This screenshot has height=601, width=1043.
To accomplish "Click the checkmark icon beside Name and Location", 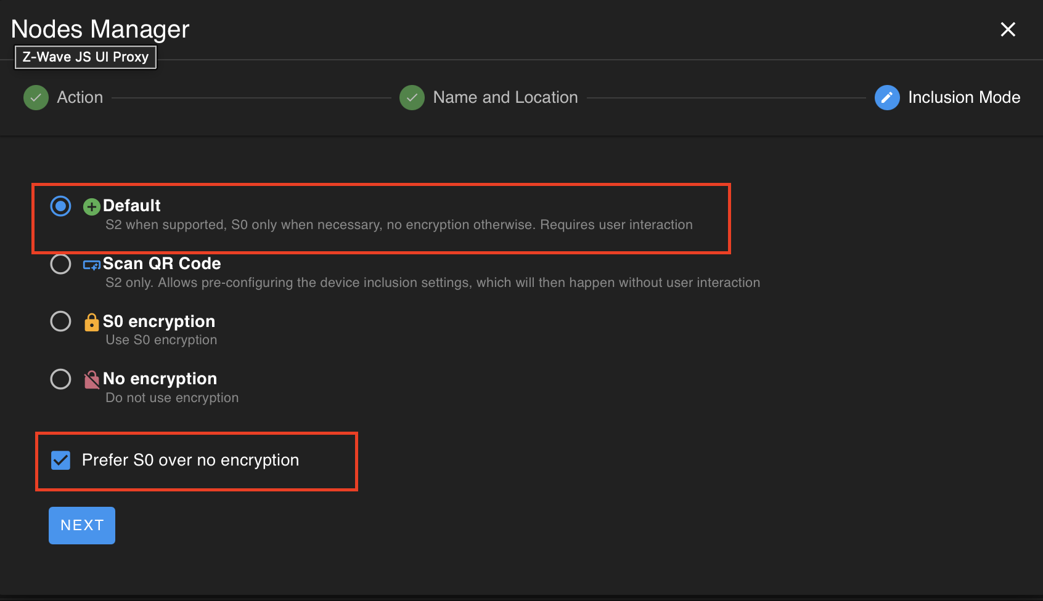I will coord(412,97).
